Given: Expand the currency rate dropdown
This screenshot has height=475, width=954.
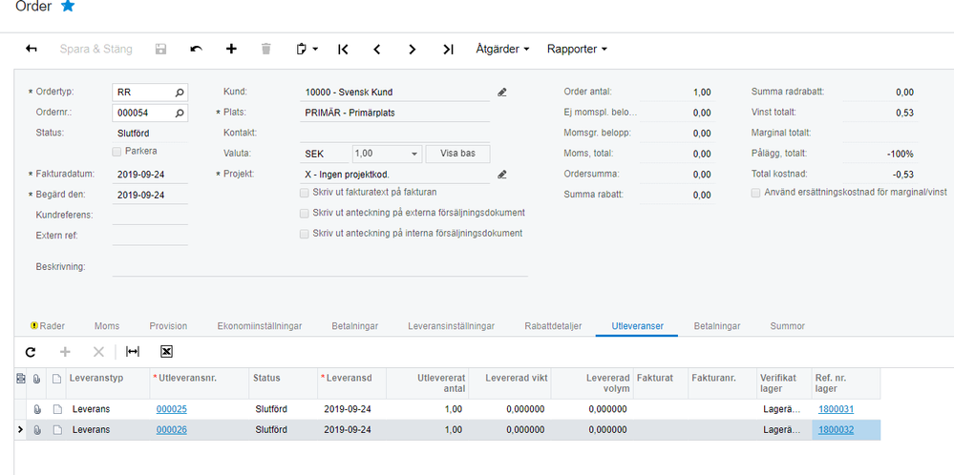Looking at the screenshot, I should [413, 154].
